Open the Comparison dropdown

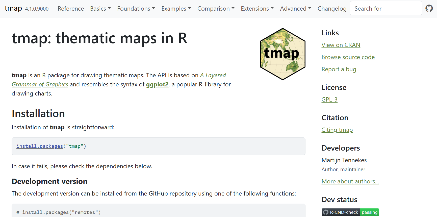pyautogui.click(x=216, y=9)
